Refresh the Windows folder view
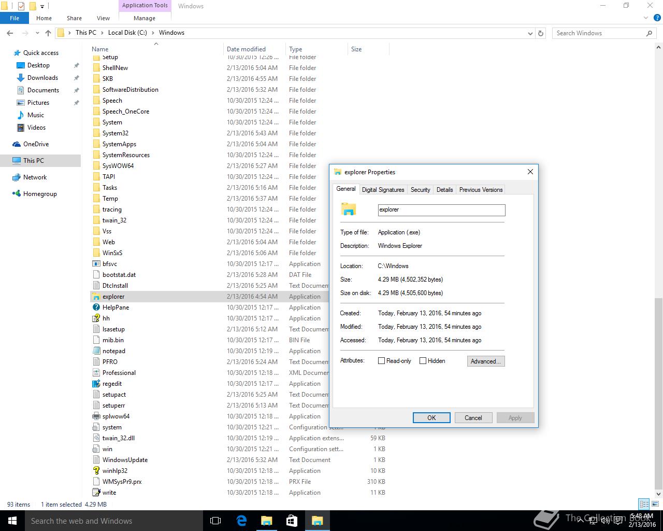 coord(541,33)
